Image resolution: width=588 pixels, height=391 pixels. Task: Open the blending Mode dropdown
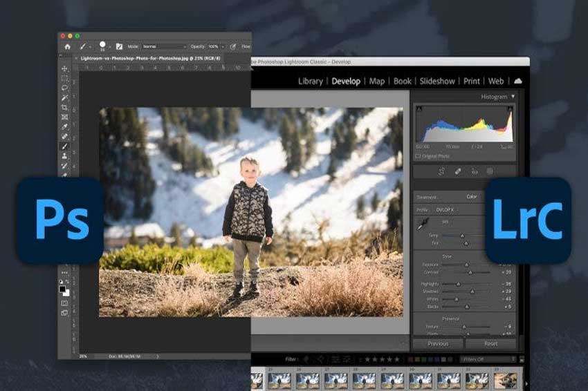pos(163,46)
